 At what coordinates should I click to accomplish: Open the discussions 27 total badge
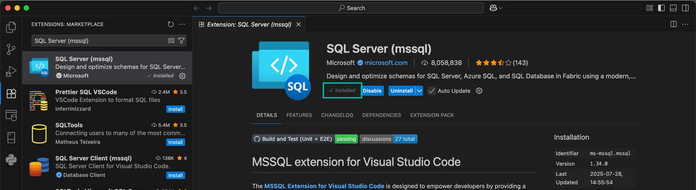click(x=389, y=139)
